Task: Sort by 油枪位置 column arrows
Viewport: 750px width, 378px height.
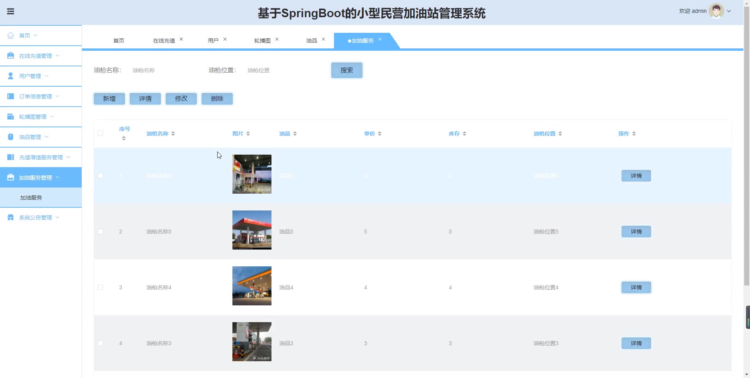Action: pyautogui.click(x=560, y=134)
